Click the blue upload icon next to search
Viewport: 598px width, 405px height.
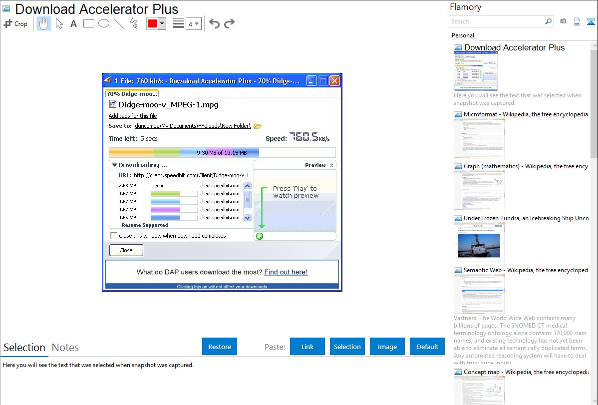coord(591,21)
